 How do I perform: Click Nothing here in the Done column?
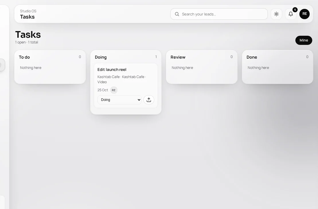click(258, 68)
